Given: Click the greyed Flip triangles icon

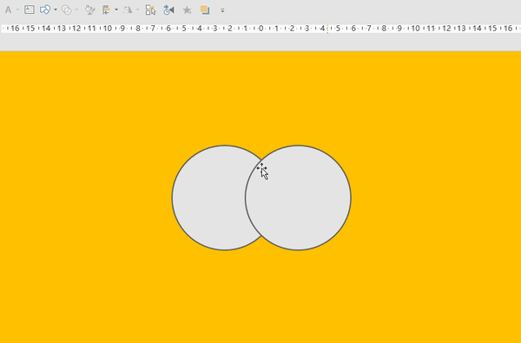Looking at the screenshot, I should [128, 10].
